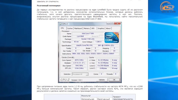Open the SPD tab in CPU-Z
Screen dimensions: 178x100
tap(93, 28)
